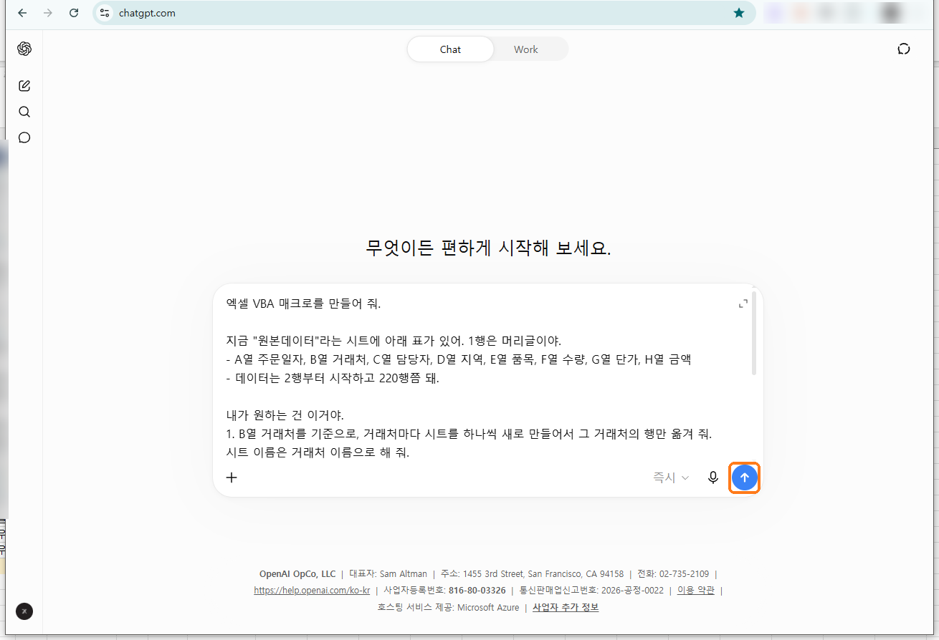Go forward with the browser forward arrow

coord(48,13)
